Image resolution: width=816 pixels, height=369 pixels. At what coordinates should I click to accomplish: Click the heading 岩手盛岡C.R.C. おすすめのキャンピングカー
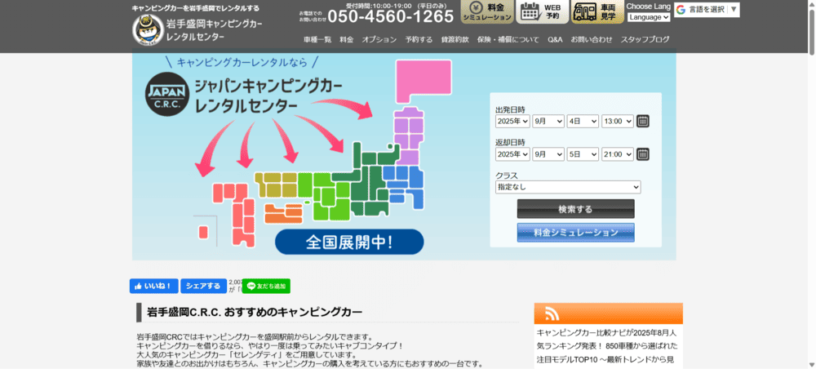tap(255, 313)
